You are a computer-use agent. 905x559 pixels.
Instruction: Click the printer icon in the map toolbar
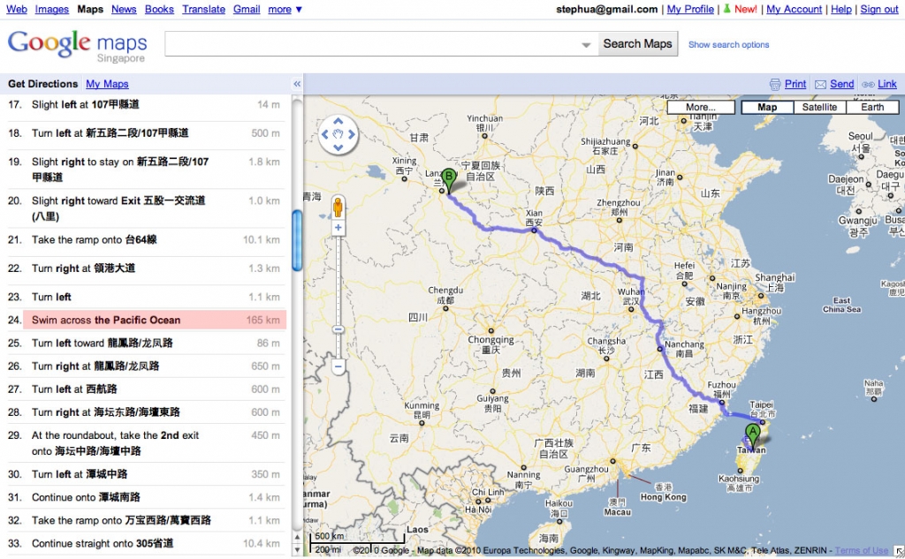point(775,84)
